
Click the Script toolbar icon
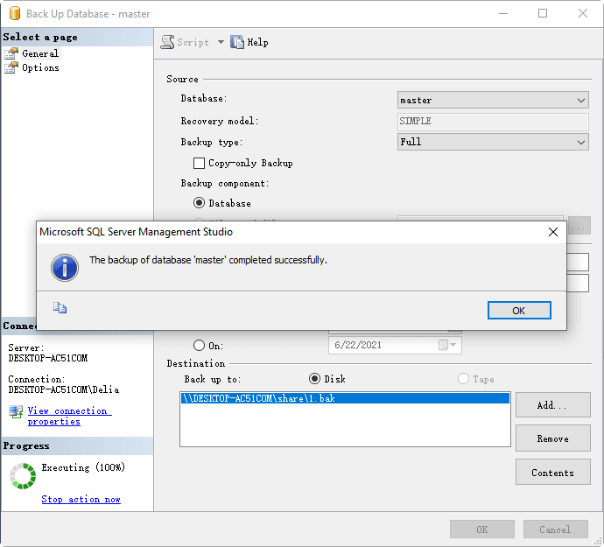[167, 42]
